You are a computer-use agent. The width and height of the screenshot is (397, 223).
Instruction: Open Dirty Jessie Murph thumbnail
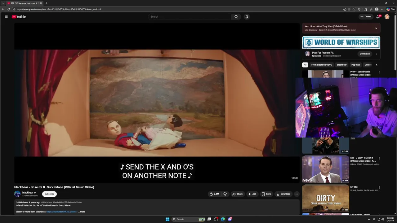click(325, 198)
